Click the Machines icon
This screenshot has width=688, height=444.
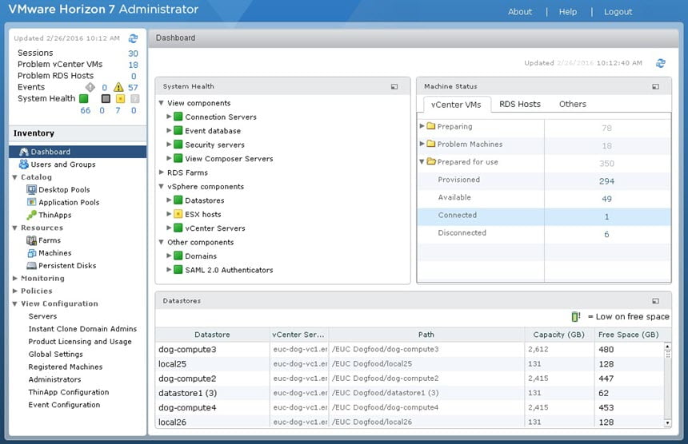pyautogui.click(x=31, y=253)
